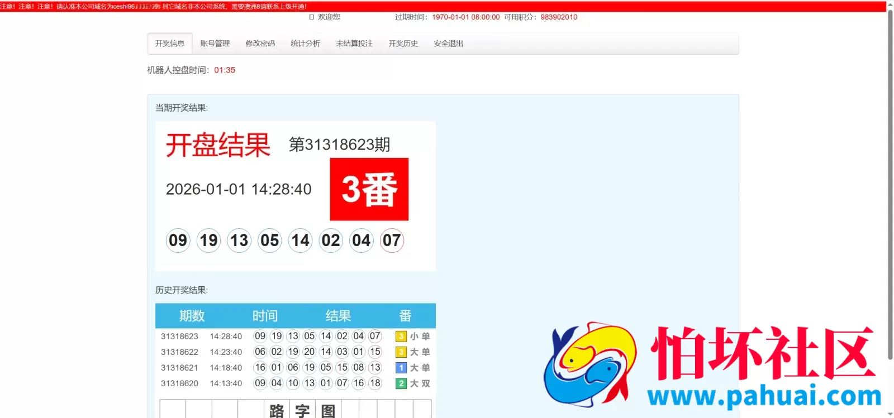This screenshot has width=894, height=418.
Task: Click 大 双 result in row 31318620
Action: pyautogui.click(x=420, y=383)
